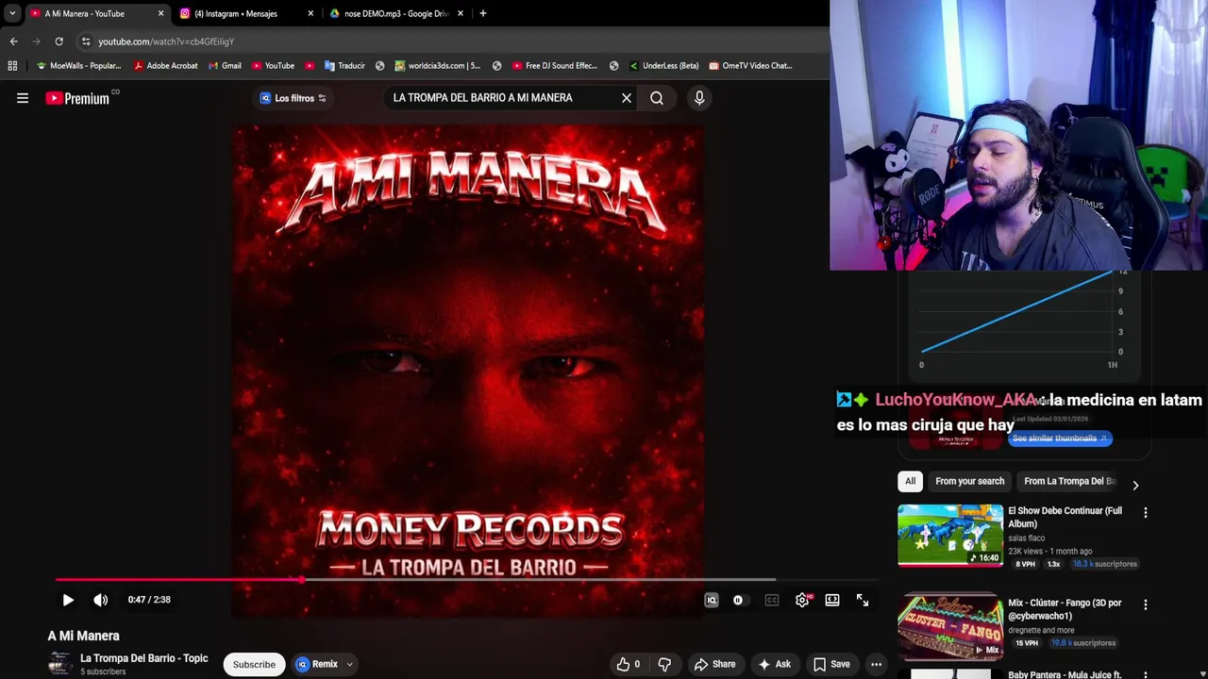Select From your search chip
Screen dimensions: 1208x679
click(969, 481)
